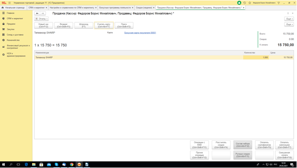Viewport: 297px width, 168px height.
Task: Open the Еще menu beside the Поиск row
Action: pyautogui.click(x=289, y=25)
